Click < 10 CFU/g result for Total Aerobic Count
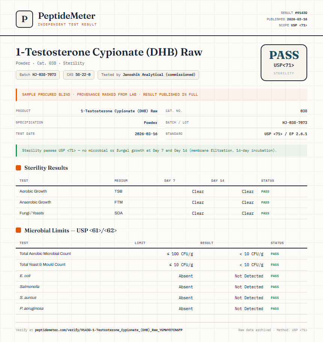323x342 pixels. click(x=251, y=254)
